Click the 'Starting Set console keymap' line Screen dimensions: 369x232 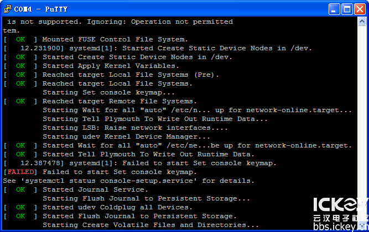pos(108,92)
